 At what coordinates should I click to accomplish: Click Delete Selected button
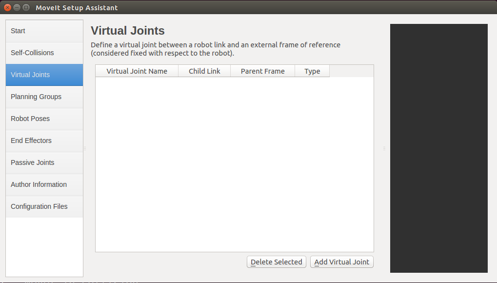277,262
